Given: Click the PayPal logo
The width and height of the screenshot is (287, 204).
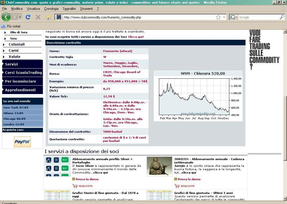Looking at the screenshot, I should [22, 142].
